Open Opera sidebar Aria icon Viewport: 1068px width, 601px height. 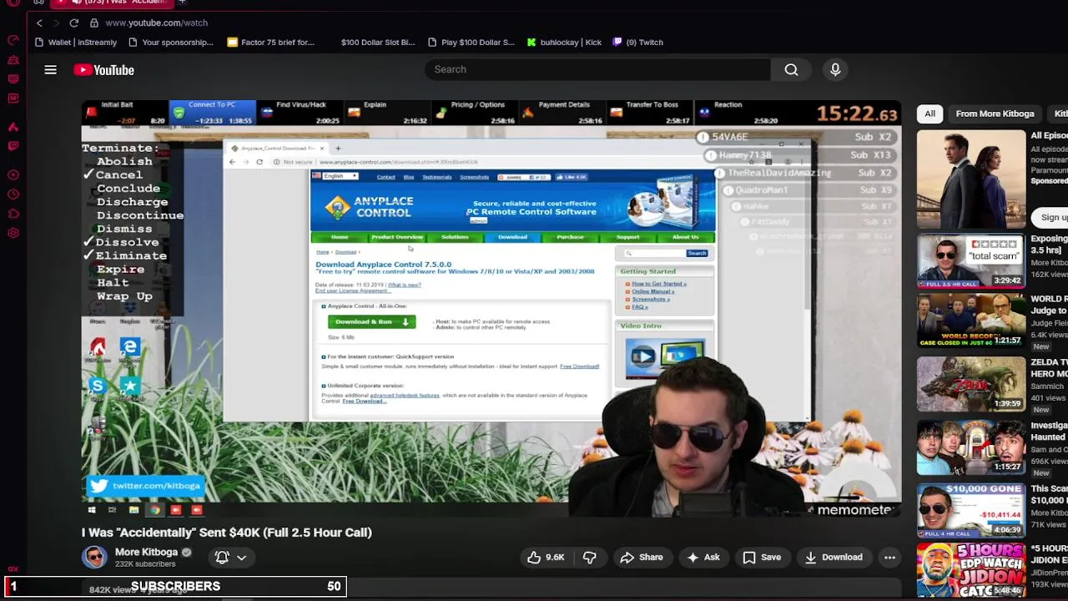coord(13,127)
